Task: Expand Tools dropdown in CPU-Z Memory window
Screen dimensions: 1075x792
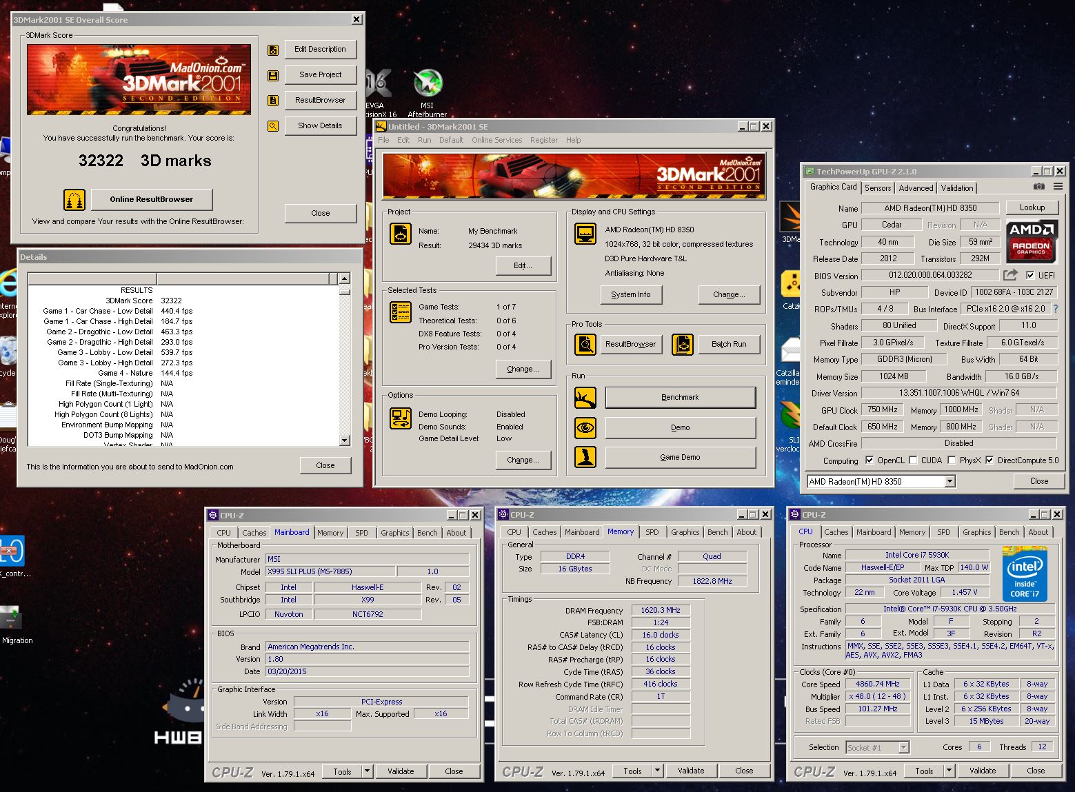Action: pyautogui.click(x=657, y=771)
